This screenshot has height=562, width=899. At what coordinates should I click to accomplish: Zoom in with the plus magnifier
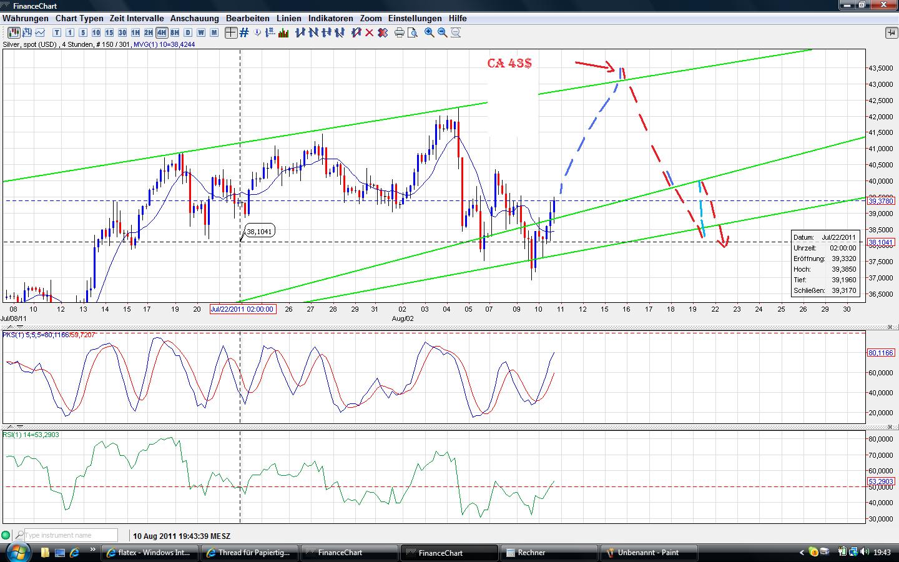pyautogui.click(x=430, y=32)
